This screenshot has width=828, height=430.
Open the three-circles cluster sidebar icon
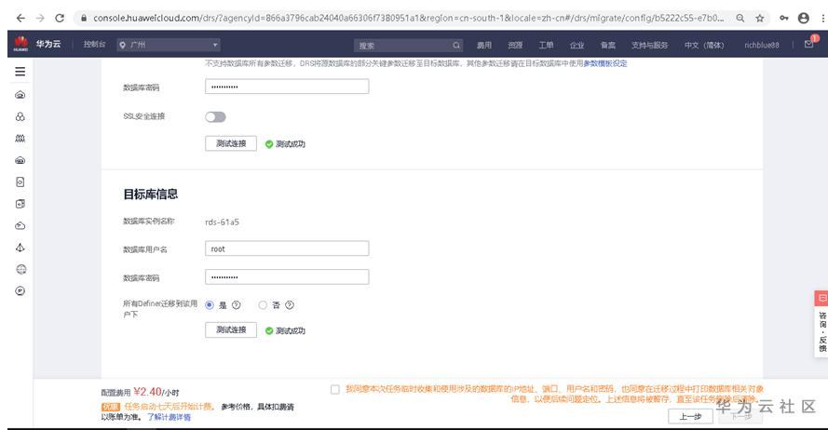click(x=20, y=116)
